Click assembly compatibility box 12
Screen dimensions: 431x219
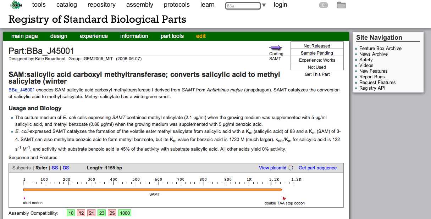tap(81, 213)
